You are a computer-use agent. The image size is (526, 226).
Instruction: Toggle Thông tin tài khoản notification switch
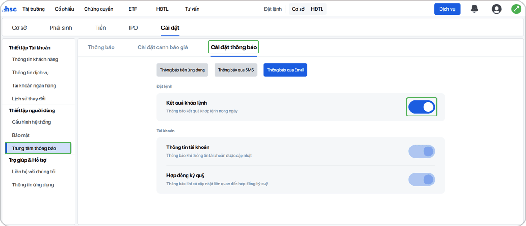click(422, 151)
